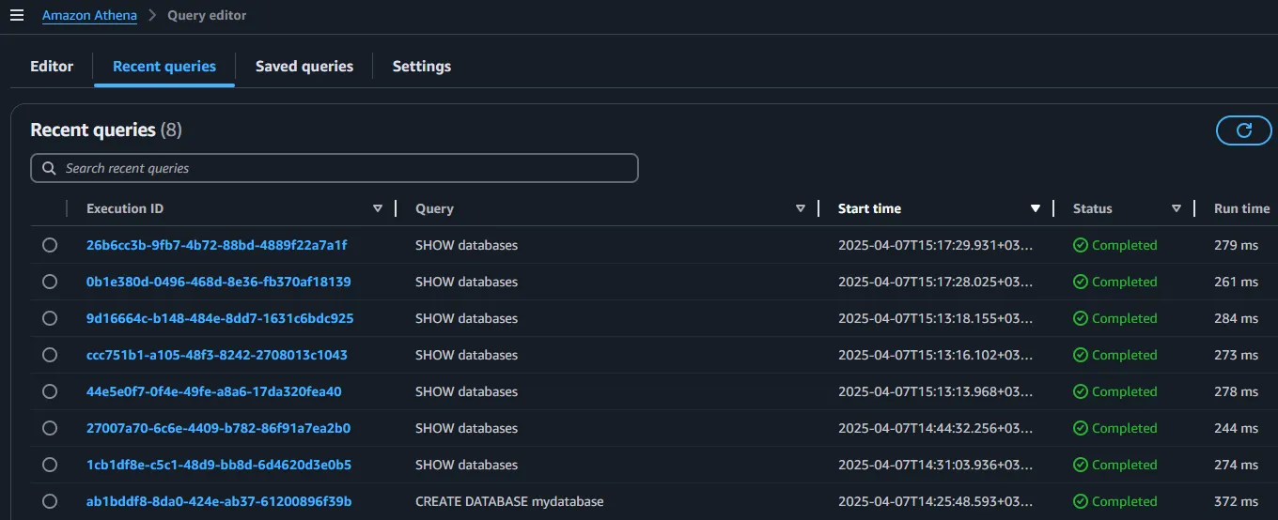Open the Settings tab

coord(421,67)
